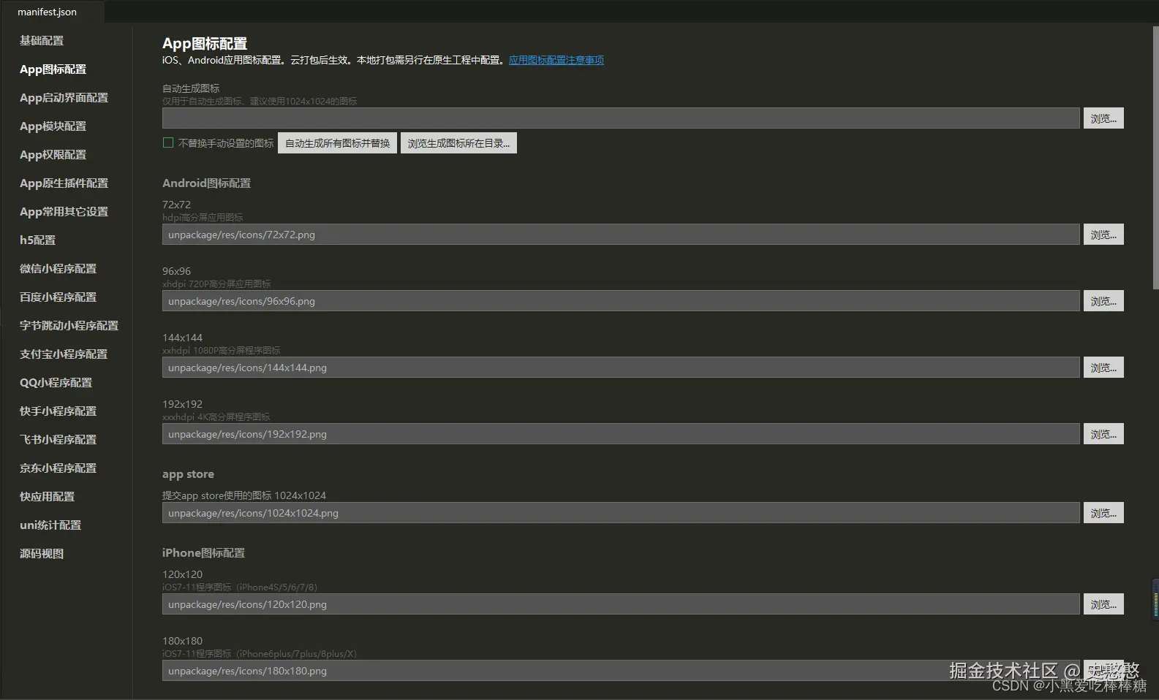
Task: Open 字节跳动小程序配置 section
Action: pyautogui.click(x=69, y=326)
